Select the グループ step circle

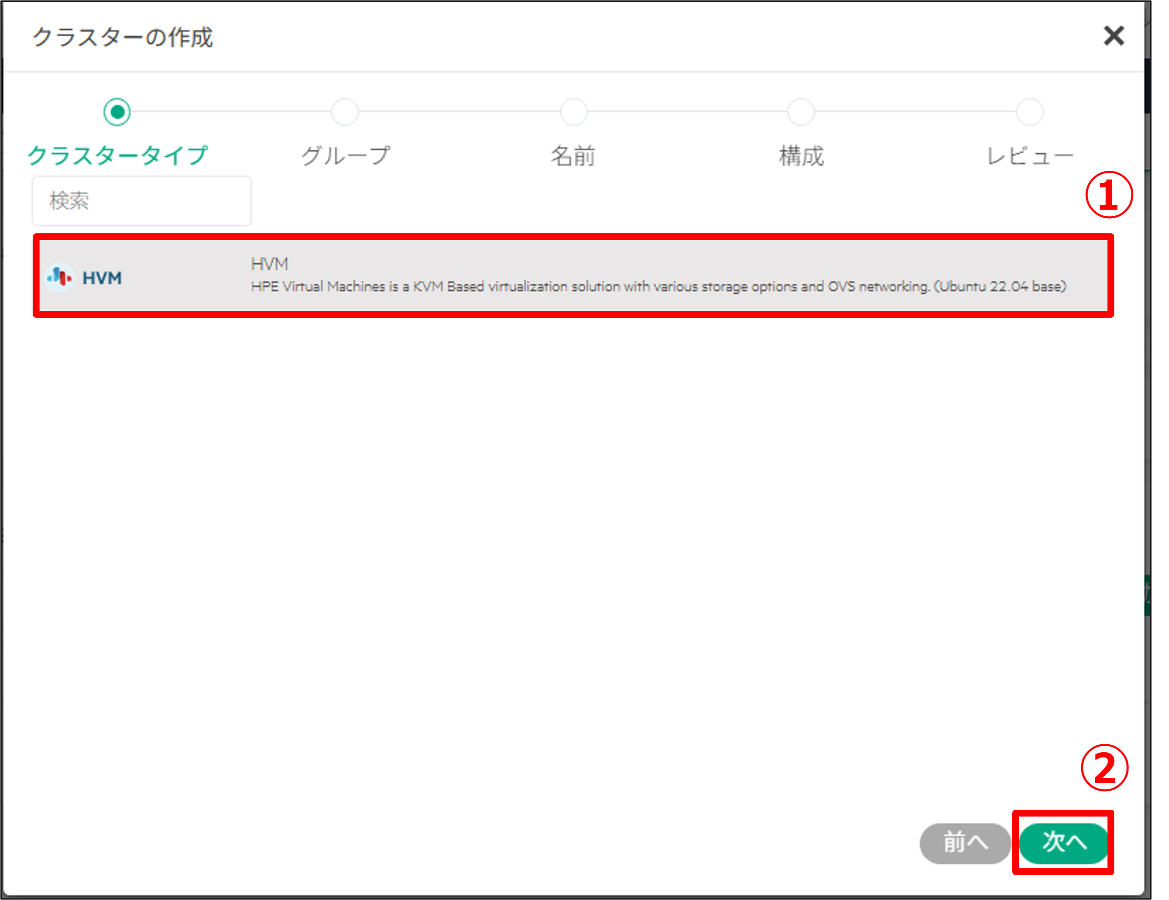click(345, 112)
